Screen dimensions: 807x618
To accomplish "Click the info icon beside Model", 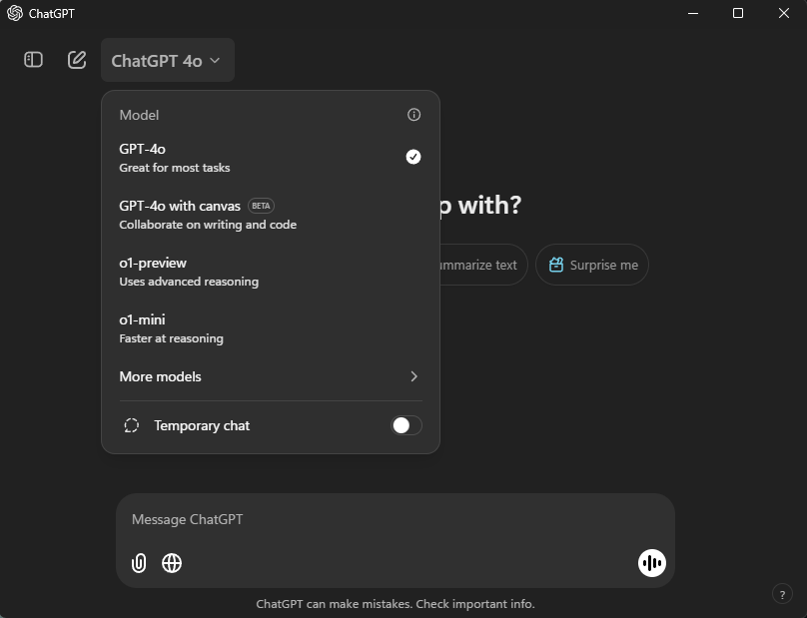I will (413, 115).
